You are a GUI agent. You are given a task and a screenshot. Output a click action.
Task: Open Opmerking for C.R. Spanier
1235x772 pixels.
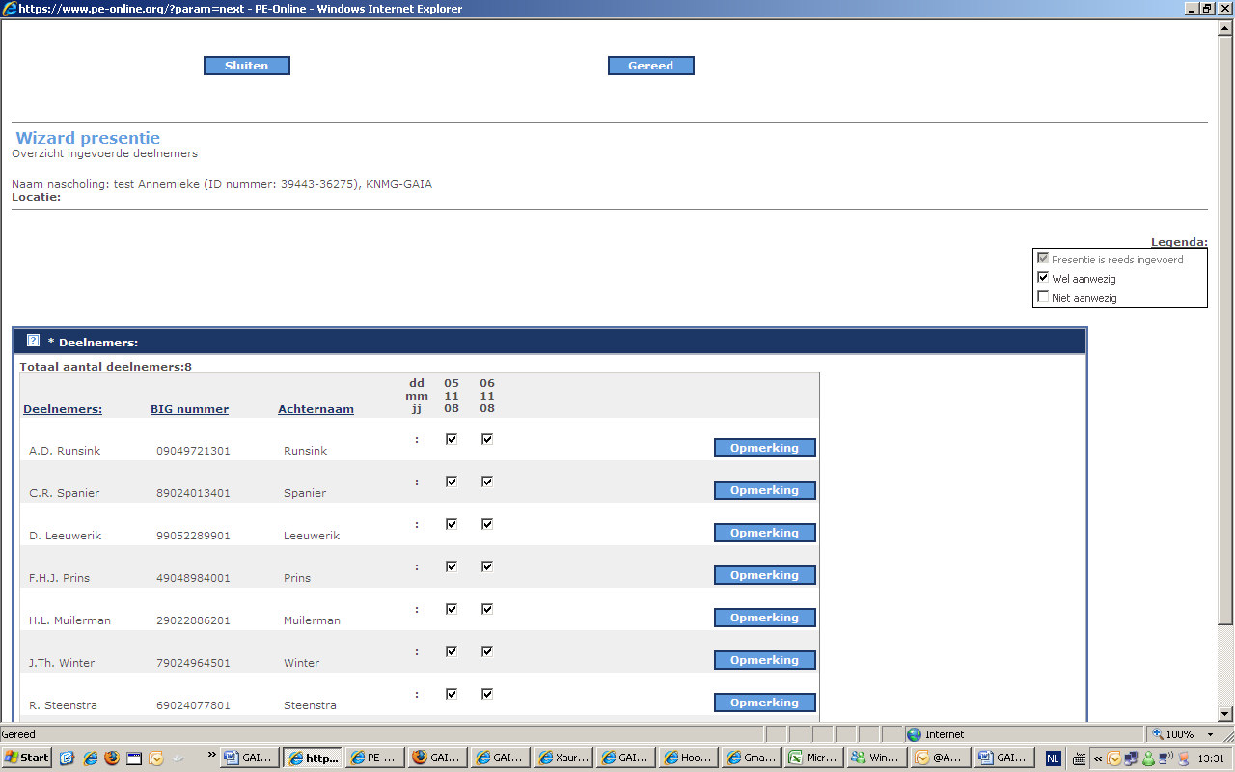765,490
